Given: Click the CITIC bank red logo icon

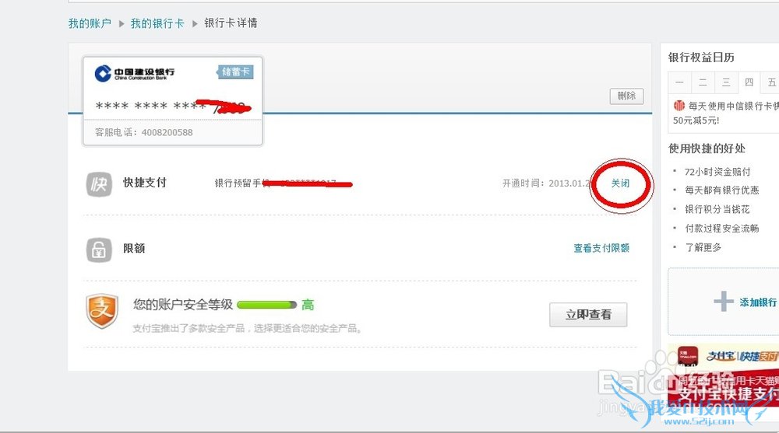Looking at the screenshot, I should (679, 105).
